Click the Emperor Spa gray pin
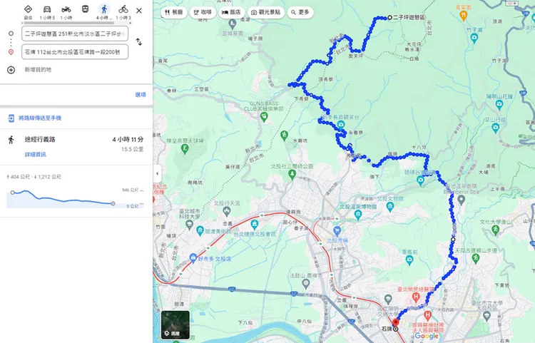The width and height of the screenshot is (535, 343). pyautogui.click(x=462, y=200)
